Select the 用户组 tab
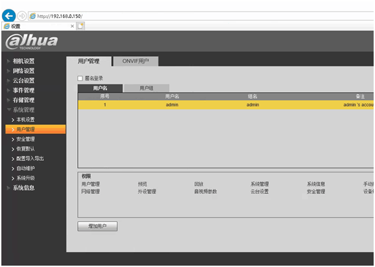375x267 pixels. [x=146, y=88]
